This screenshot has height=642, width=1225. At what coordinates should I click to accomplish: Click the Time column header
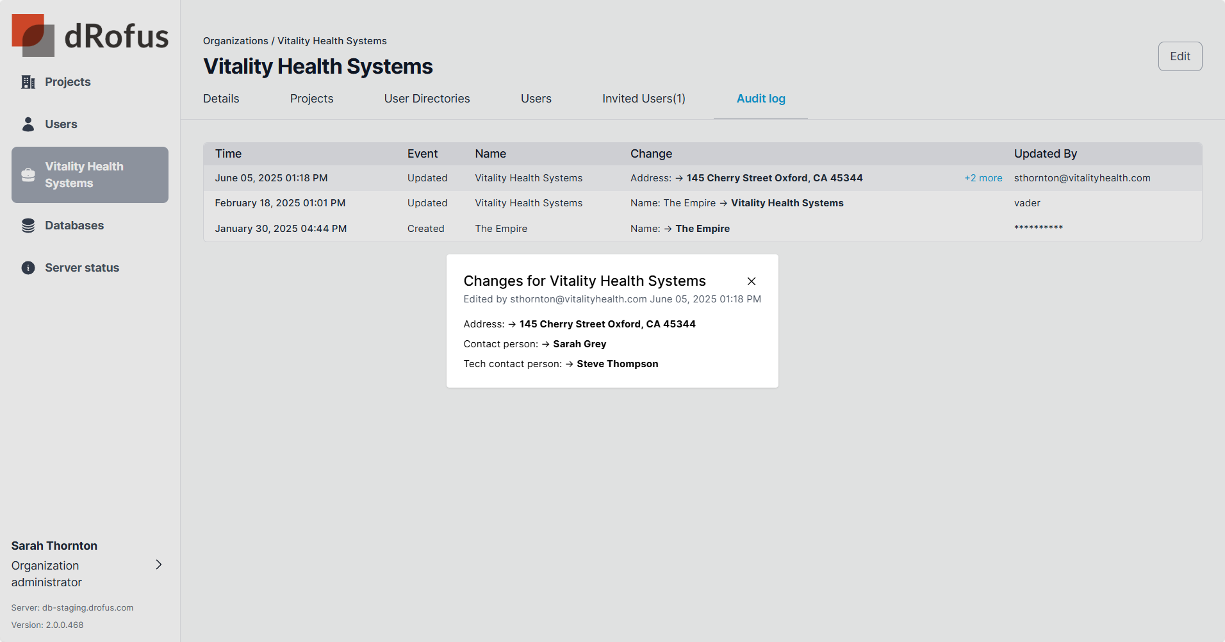228,154
